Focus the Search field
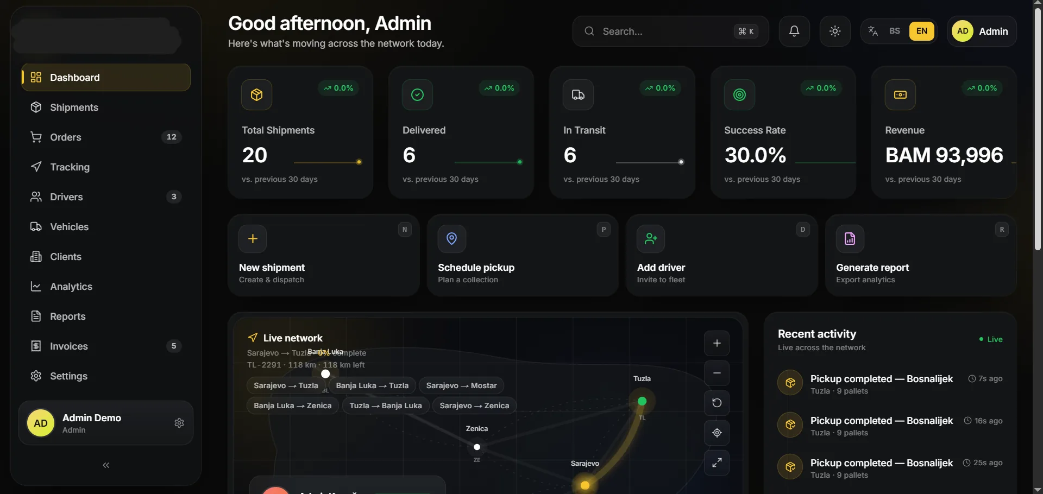The width and height of the screenshot is (1043, 494). tap(670, 31)
